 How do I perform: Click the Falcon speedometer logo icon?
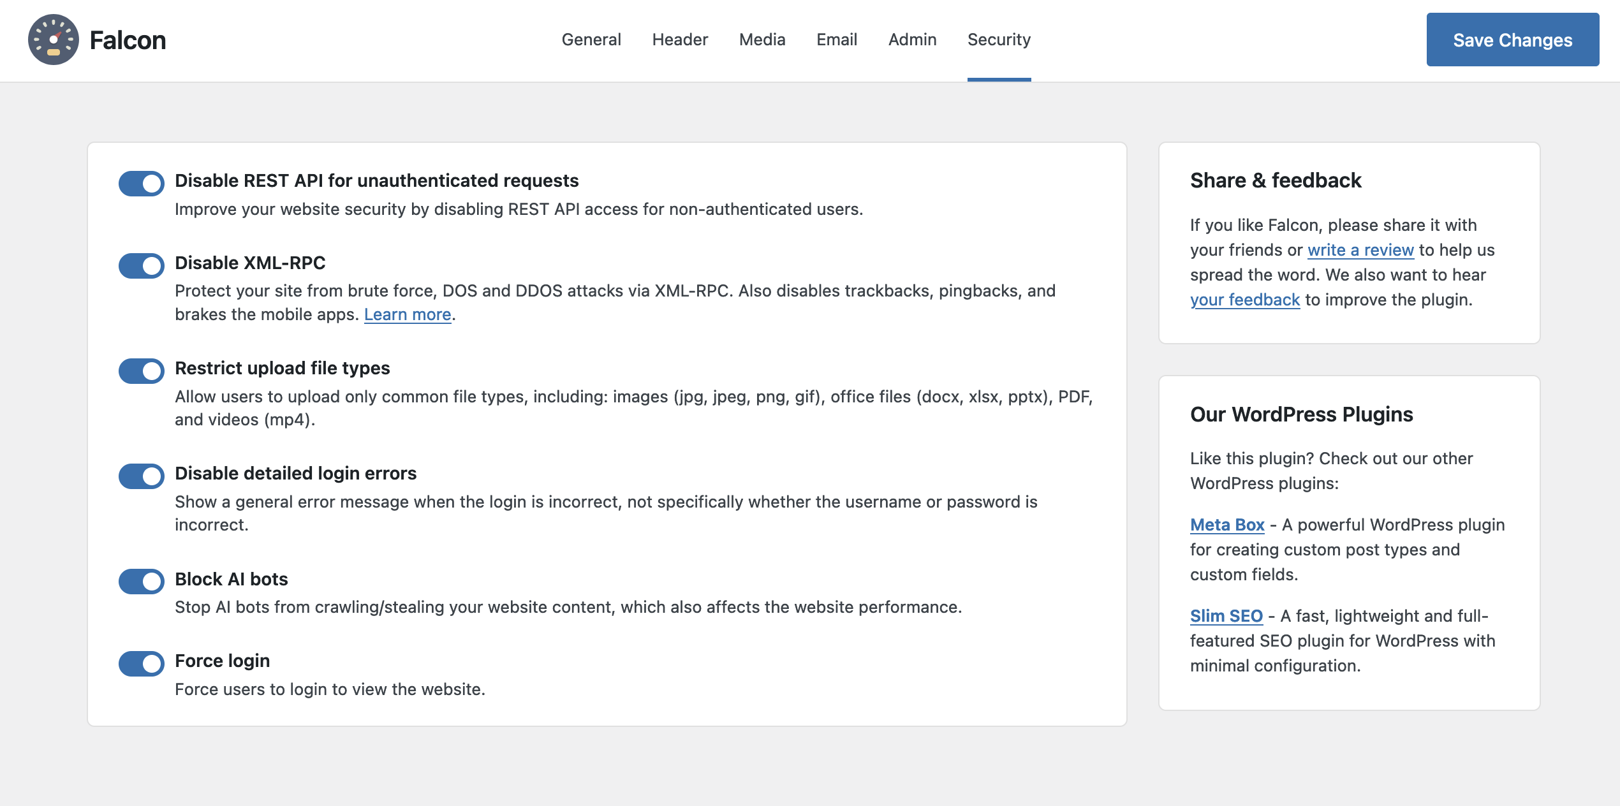[54, 40]
